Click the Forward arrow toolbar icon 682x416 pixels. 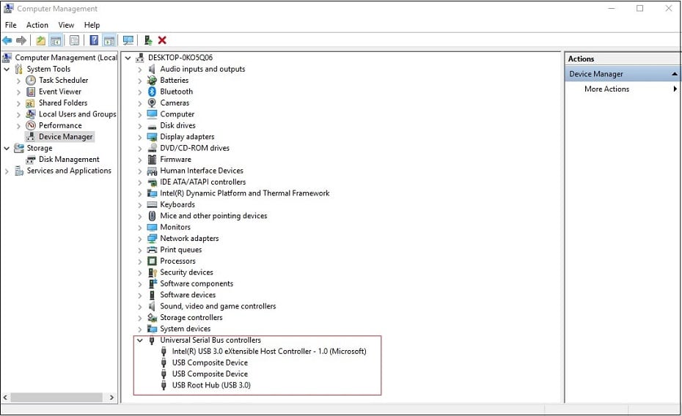[21, 40]
